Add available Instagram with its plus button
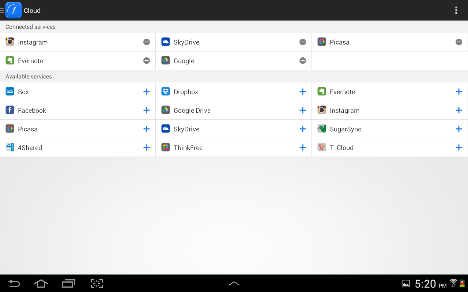468x292 pixels. 459,110
